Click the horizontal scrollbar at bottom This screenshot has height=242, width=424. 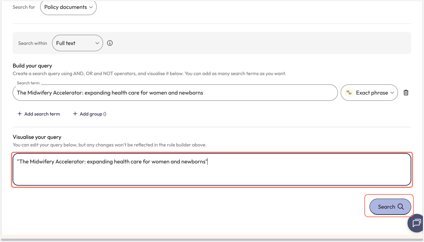[212, 240]
